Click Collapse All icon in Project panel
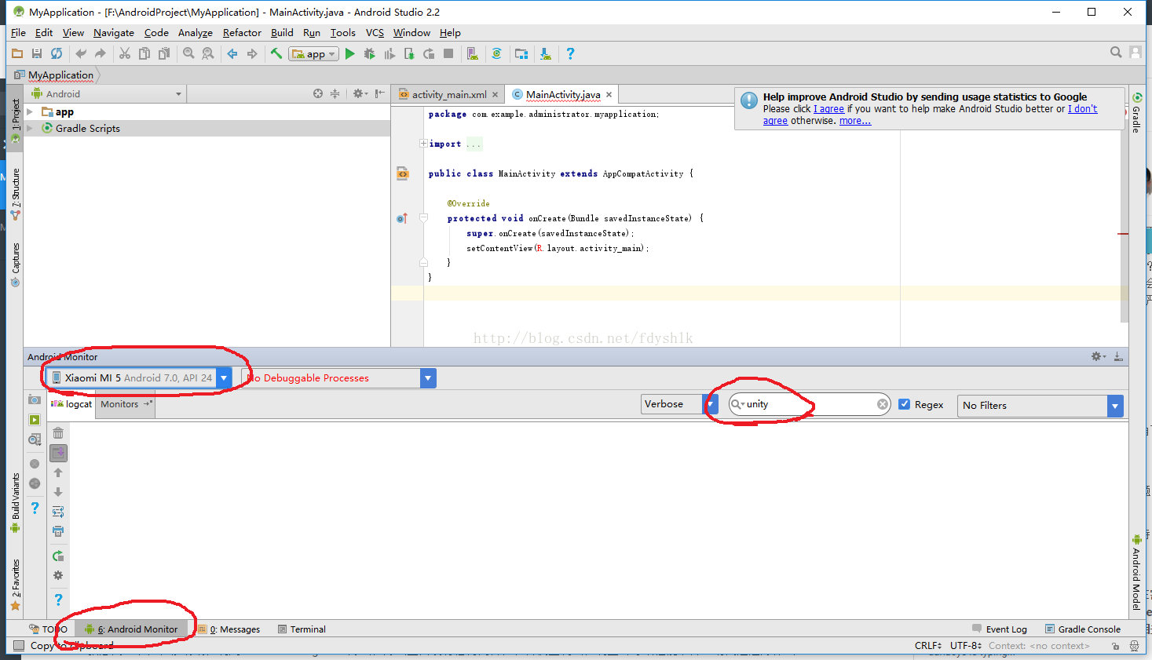 tap(335, 93)
